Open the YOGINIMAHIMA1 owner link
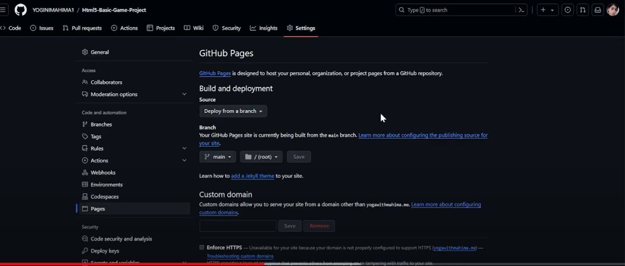 point(53,10)
